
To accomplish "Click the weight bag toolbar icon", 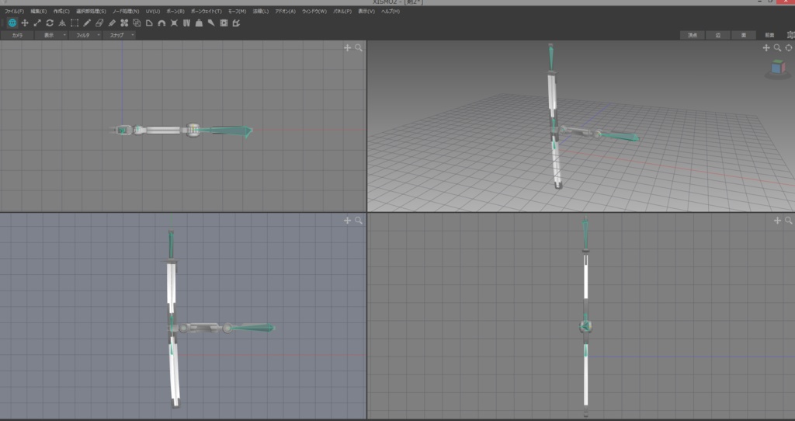I will pyautogui.click(x=199, y=23).
